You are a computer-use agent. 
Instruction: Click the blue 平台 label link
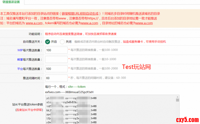click(20, 69)
